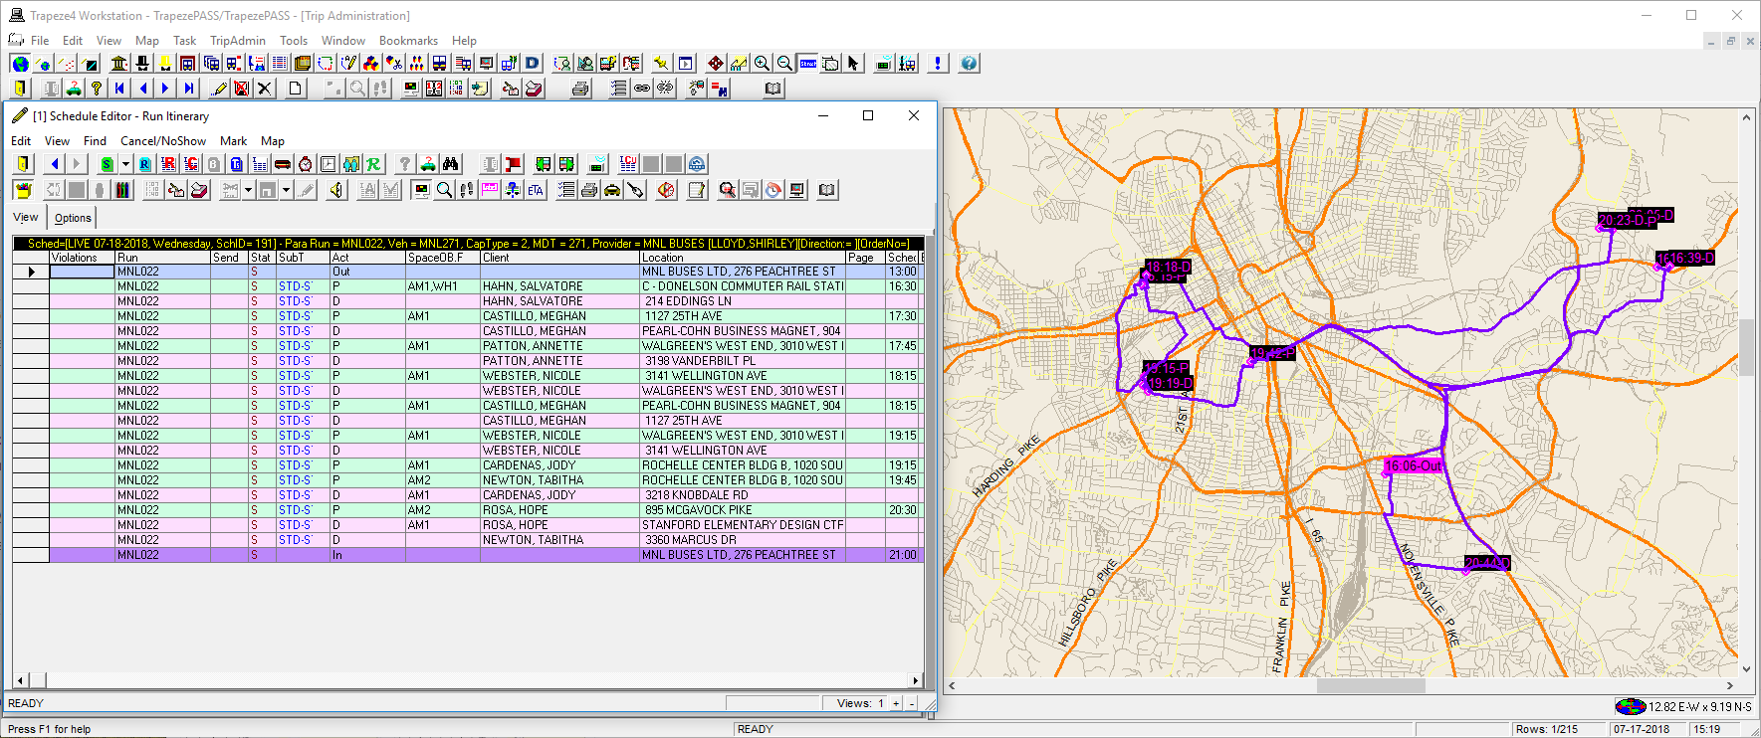The width and height of the screenshot is (1761, 738).
Task: Click the blue D toolbar icon
Action: (533, 64)
